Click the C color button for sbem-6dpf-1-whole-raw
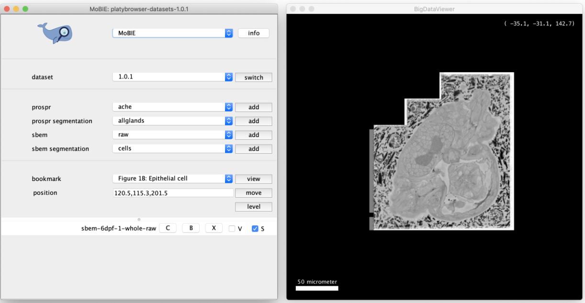The height and width of the screenshot is (303, 585). pyautogui.click(x=168, y=228)
